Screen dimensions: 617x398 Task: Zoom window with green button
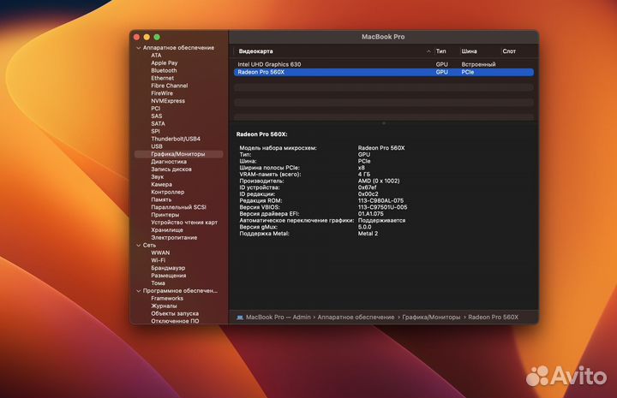(157, 38)
